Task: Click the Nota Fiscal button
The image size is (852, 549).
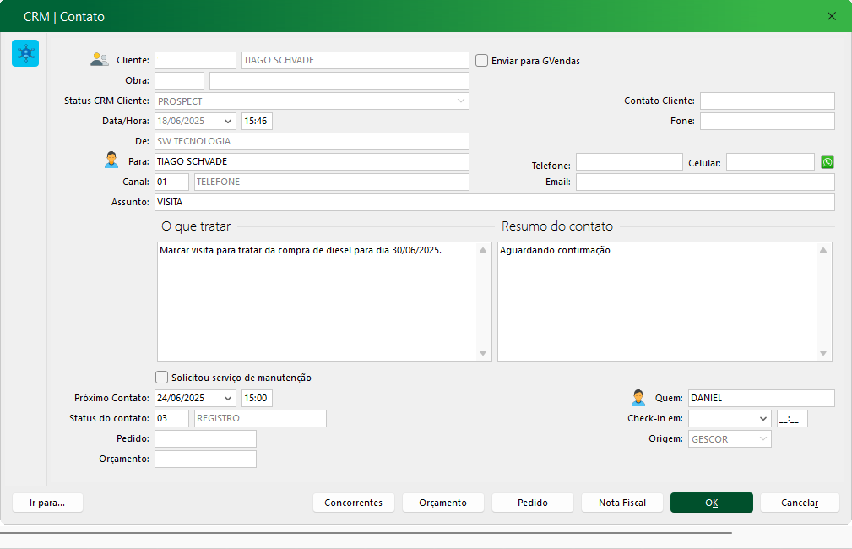Action: pos(622,503)
